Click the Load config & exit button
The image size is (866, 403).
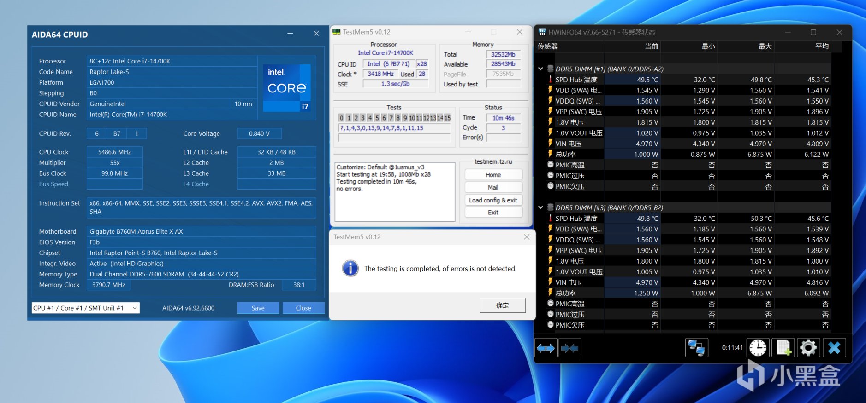pyautogui.click(x=493, y=200)
